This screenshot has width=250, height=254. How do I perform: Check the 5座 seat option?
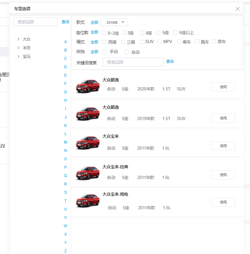coord(158,33)
